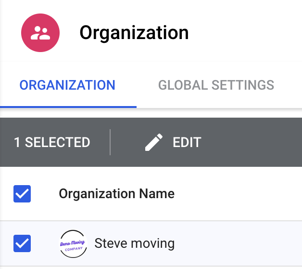Click the white checkmark inside Steve moving checkbox
302x269 pixels.
[x=22, y=243]
